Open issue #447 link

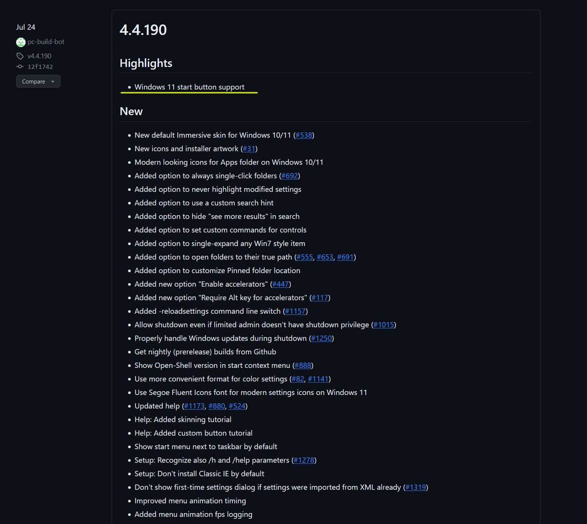281,284
